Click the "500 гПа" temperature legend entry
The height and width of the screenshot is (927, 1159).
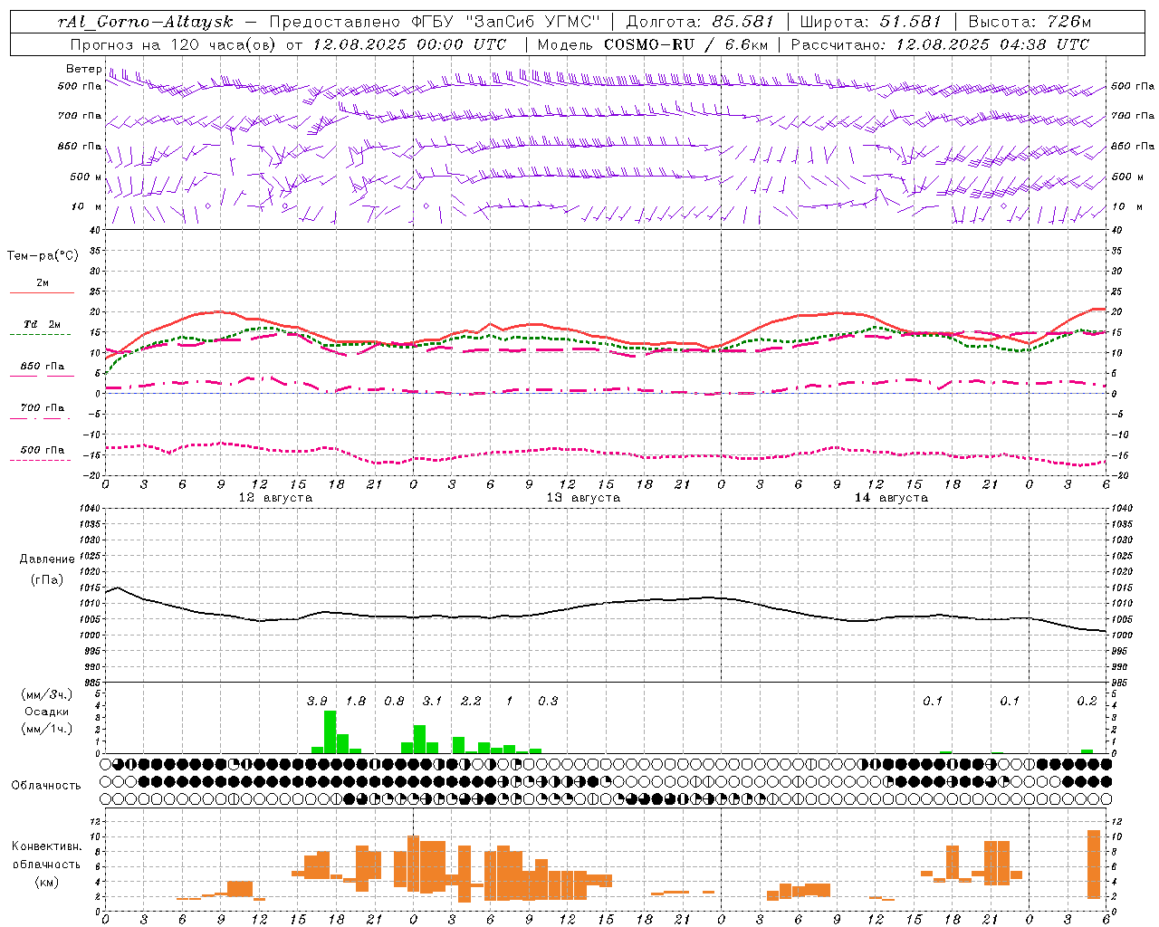point(43,450)
